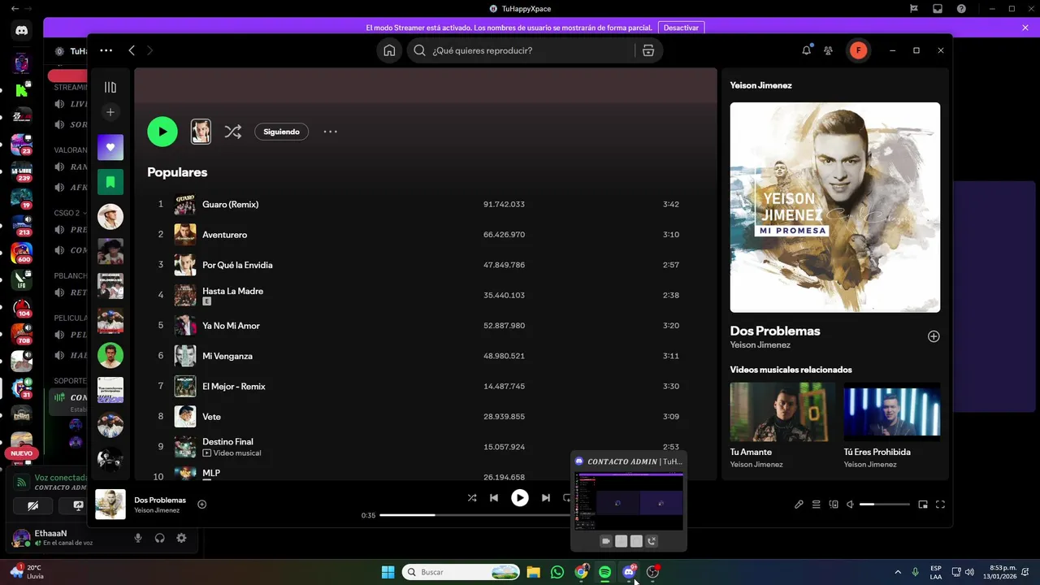The width and height of the screenshot is (1040, 585).
Task: Open Windows Start menu
Action: [x=388, y=572]
